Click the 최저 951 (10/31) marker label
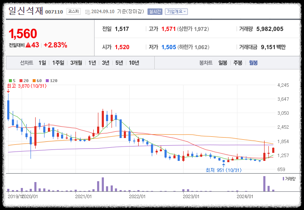 pyautogui.click(x=223, y=170)
